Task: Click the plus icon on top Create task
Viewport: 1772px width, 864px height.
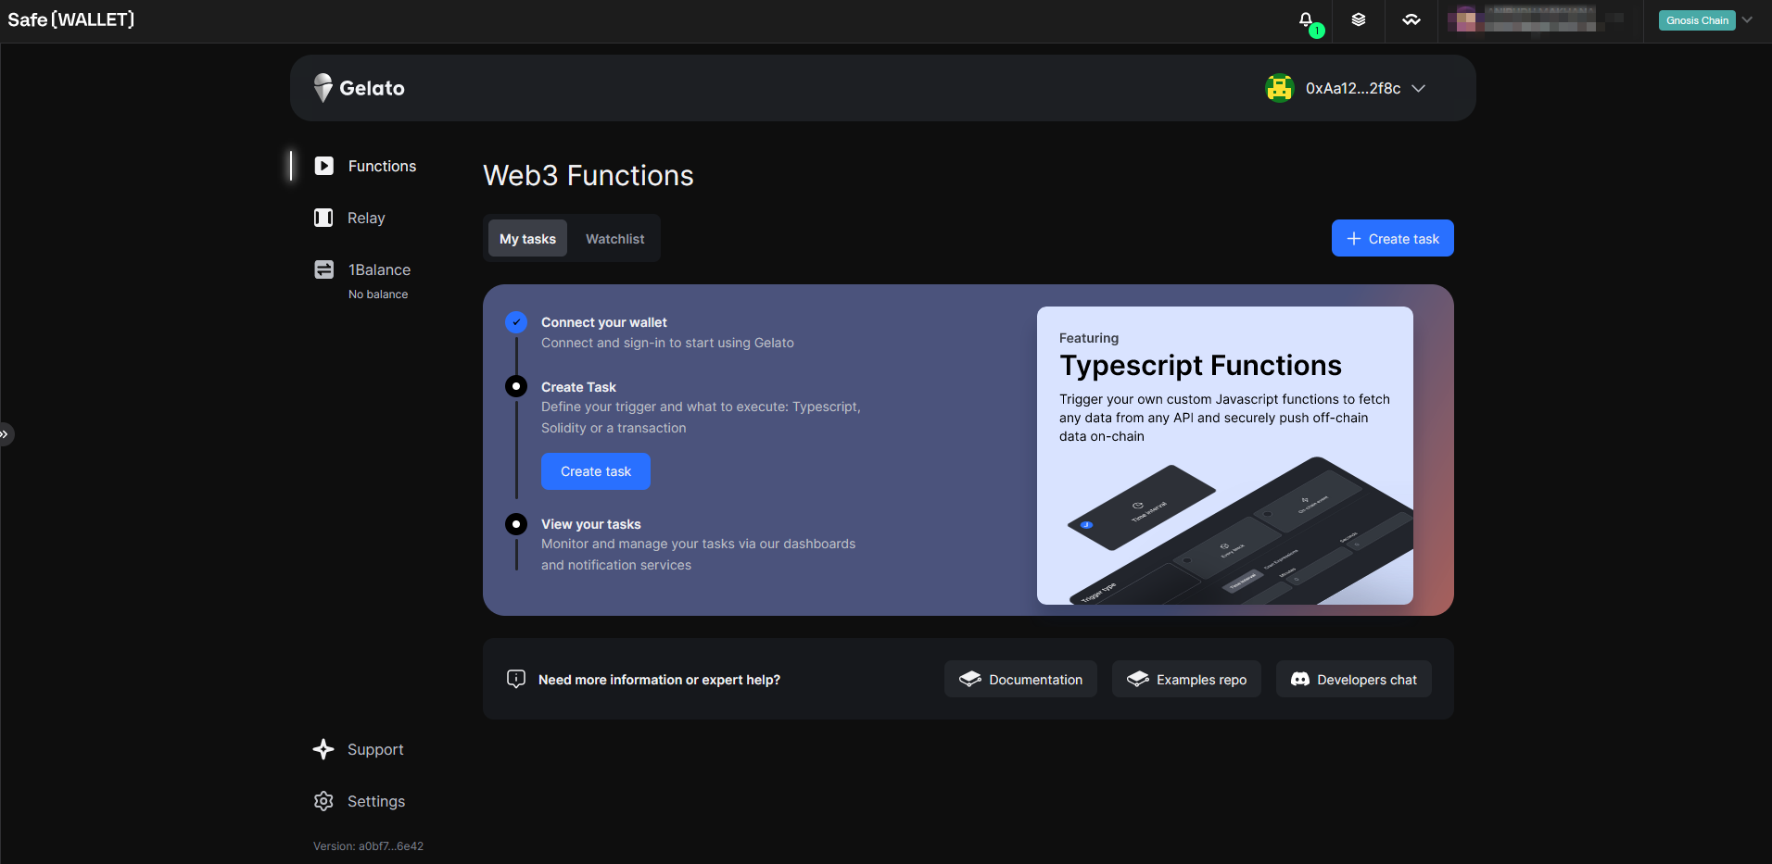Action: [x=1354, y=239]
